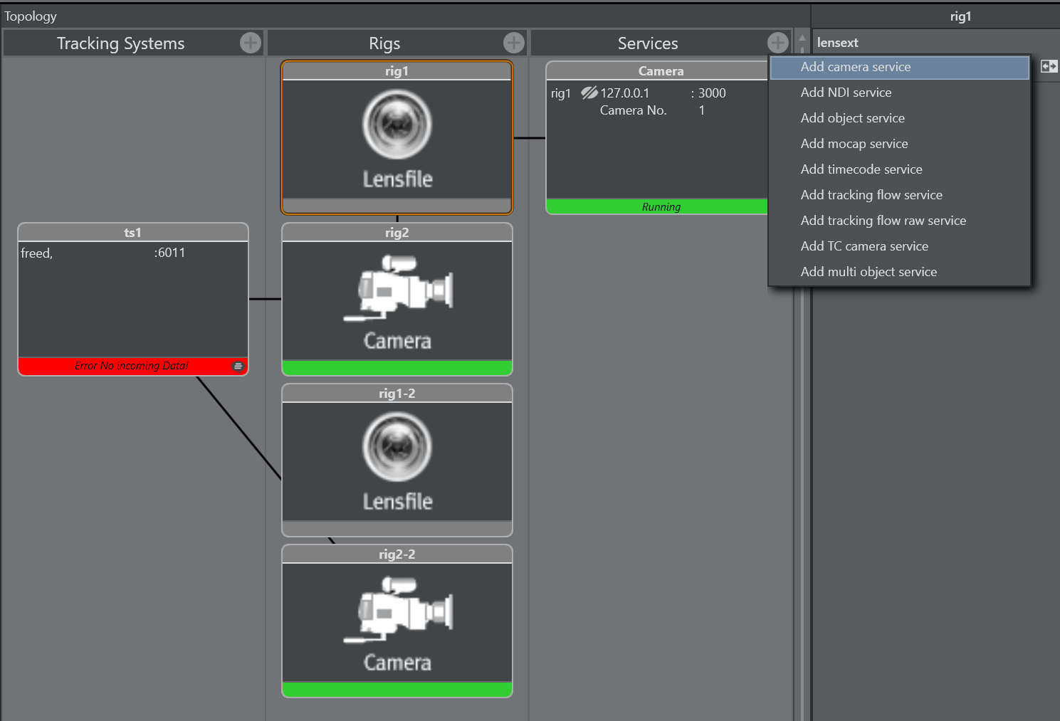Image resolution: width=1060 pixels, height=721 pixels.
Task: Select the rig2 Camera icon
Action: [x=397, y=288]
